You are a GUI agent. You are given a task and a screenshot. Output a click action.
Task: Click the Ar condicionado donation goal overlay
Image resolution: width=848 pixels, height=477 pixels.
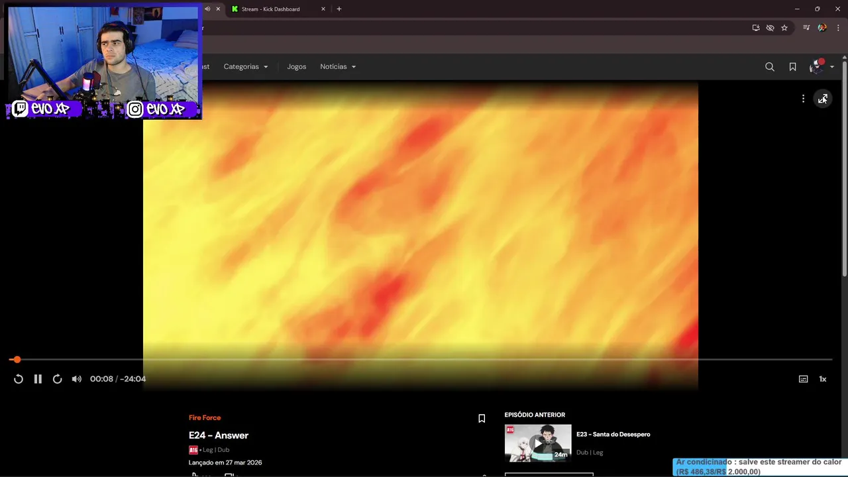759,467
